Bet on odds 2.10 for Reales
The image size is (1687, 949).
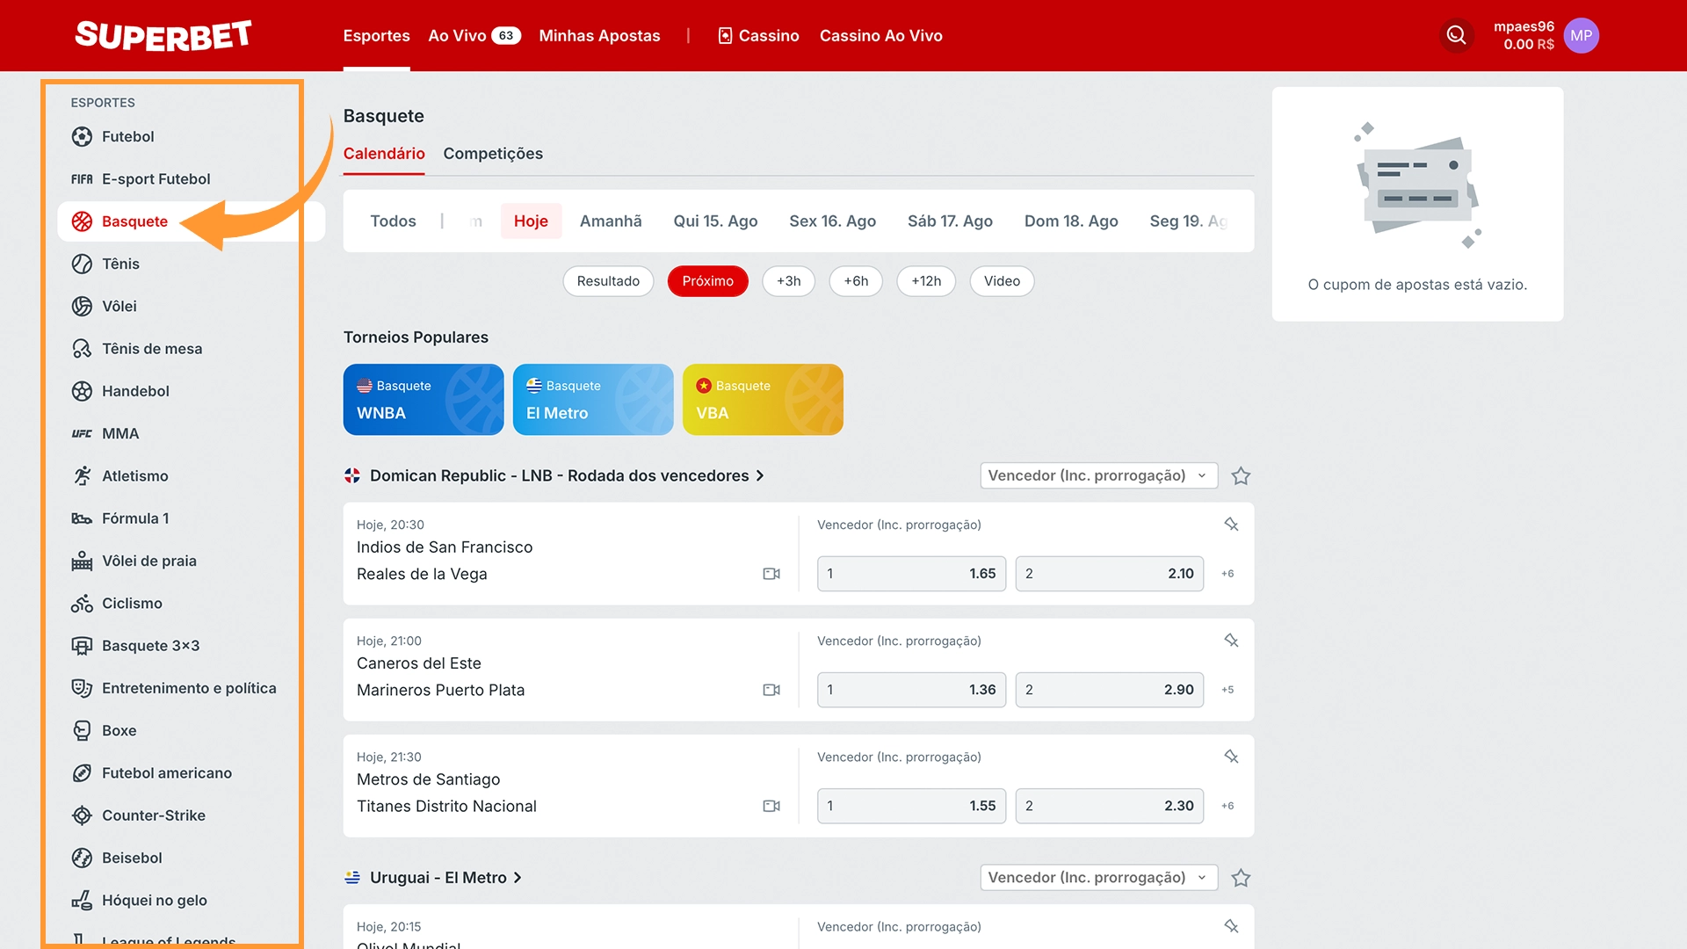coord(1110,574)
